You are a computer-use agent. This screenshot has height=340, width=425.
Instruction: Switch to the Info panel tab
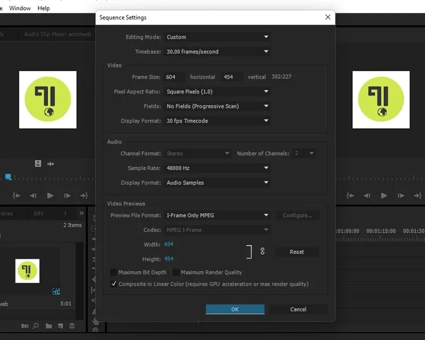coord(39,213)
